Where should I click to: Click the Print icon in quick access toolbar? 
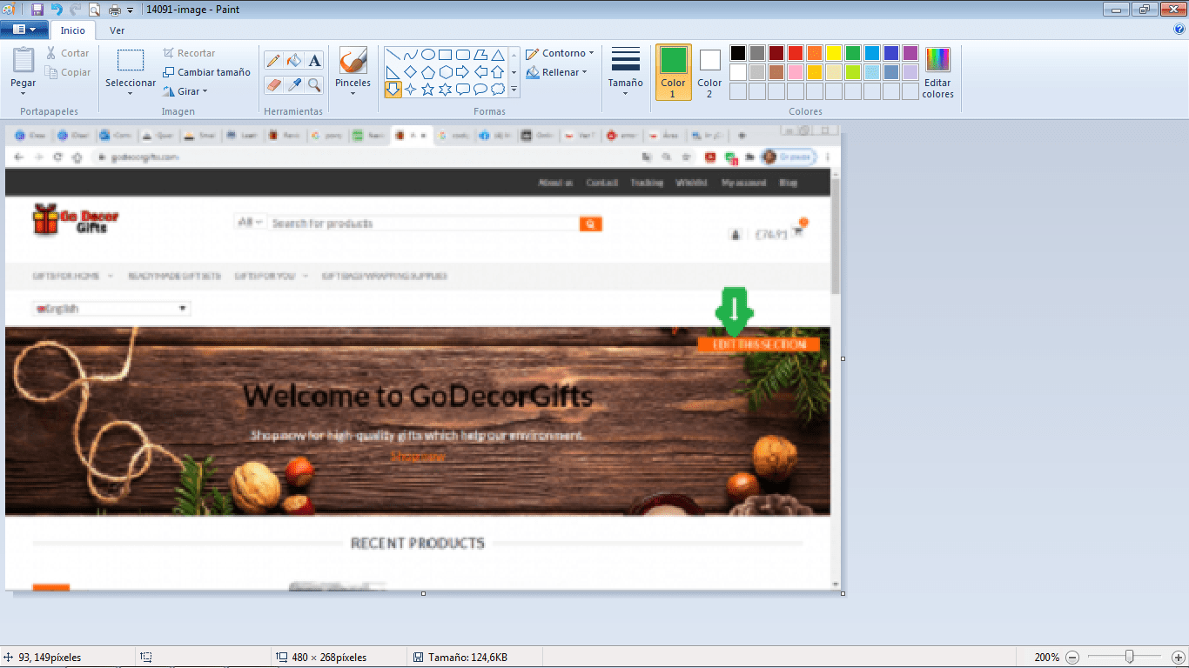click(115, 10)
